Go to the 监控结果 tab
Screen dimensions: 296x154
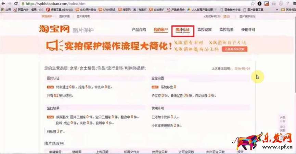click(227, 30)
